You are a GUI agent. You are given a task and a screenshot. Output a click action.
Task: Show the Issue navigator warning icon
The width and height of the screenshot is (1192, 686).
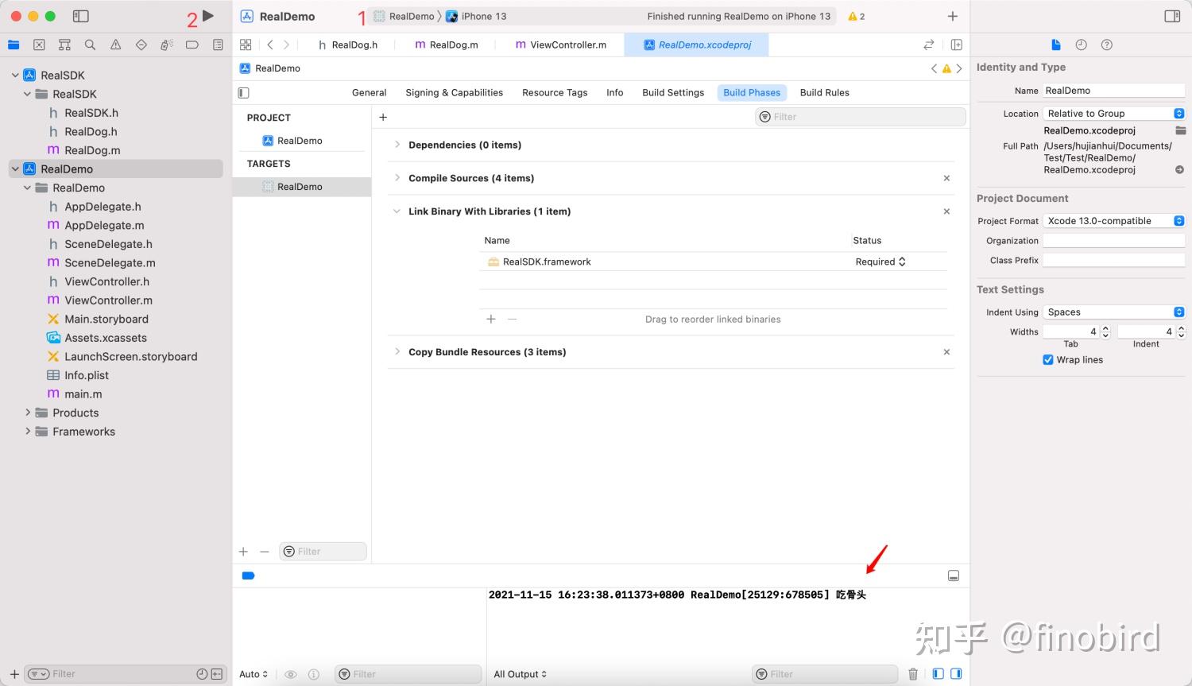[115, 45]
